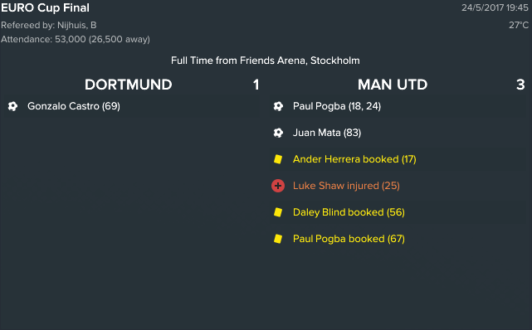Screen dimensions: 532x330
Task: Click goal ball icon next to Paul Pogba
Action: point(278,106)
